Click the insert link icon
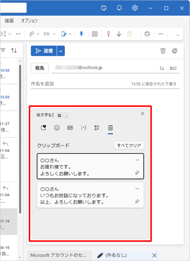Viewport: 190px width, 261px height. (46, 34)
